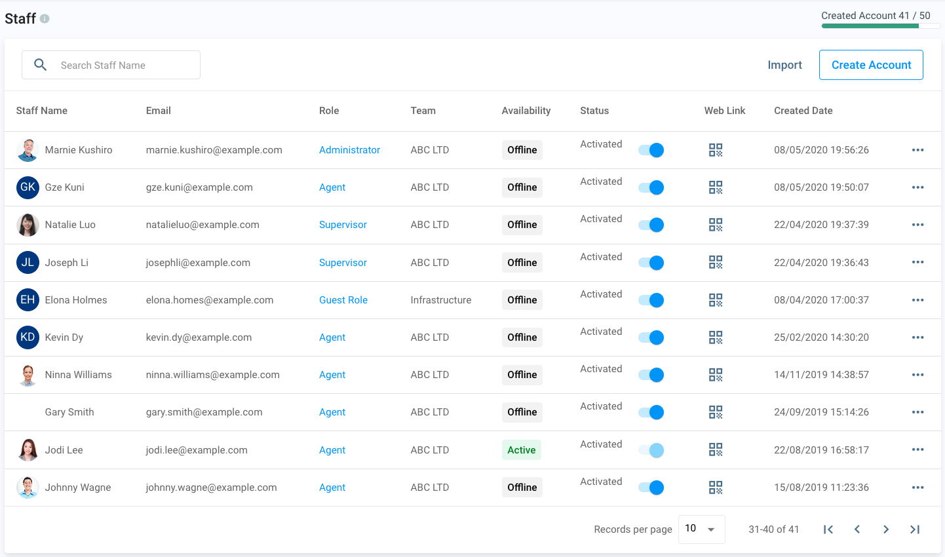Click Natalie Luo's profile photo

coord(28,225)
